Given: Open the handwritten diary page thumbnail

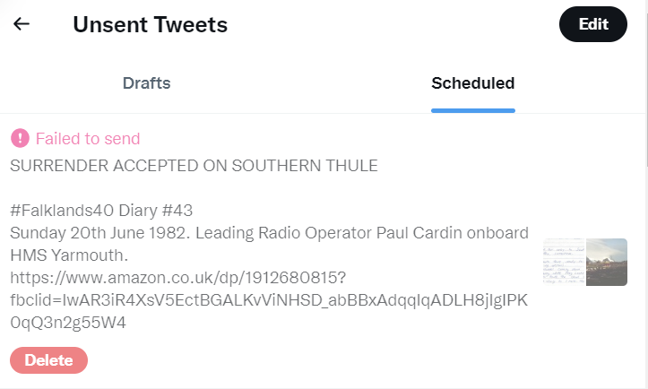Looking at the screenshot, I should click(x=564, y=262).
